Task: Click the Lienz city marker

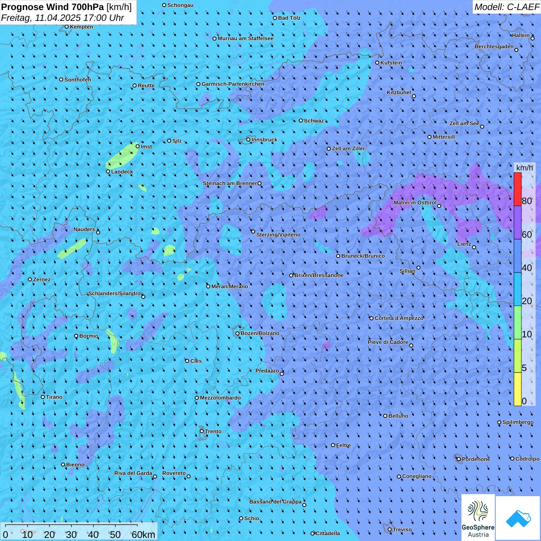Action: click(474, 247)
